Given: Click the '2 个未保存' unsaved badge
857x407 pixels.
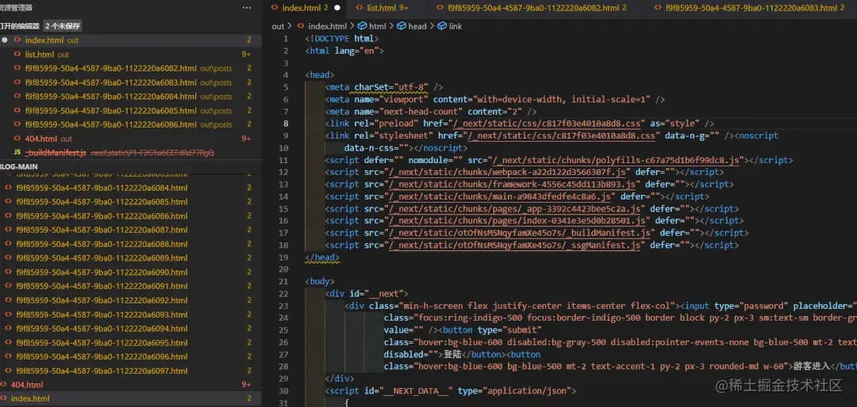Looking at the screenshot, I should (x=63, y=25).
